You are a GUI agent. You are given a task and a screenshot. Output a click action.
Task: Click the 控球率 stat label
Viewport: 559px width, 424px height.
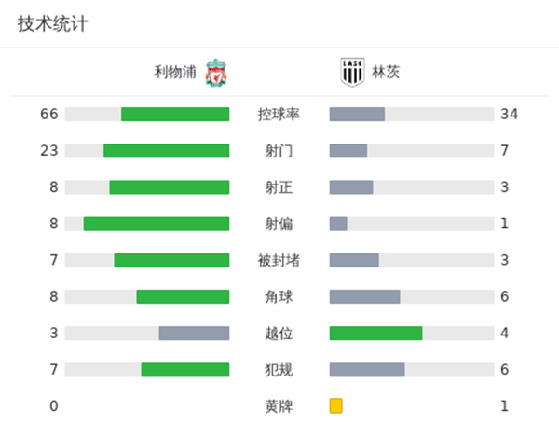coord(279,115)
